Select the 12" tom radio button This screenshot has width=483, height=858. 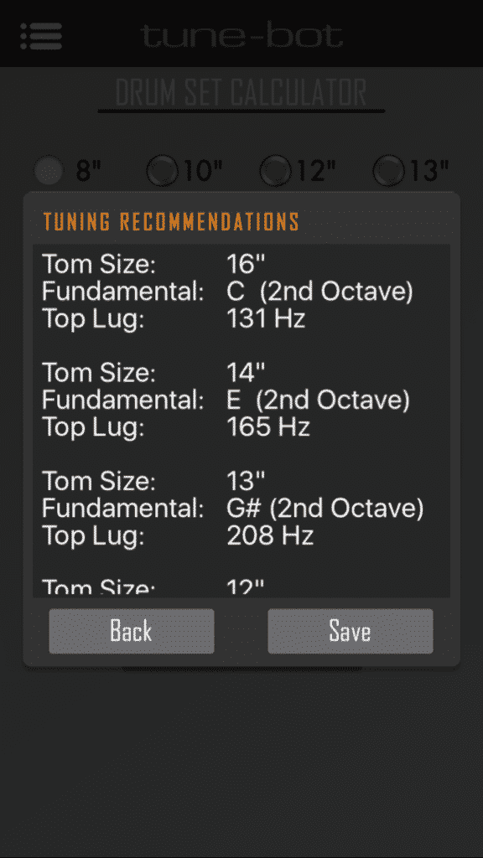click(x=275, y=170)
